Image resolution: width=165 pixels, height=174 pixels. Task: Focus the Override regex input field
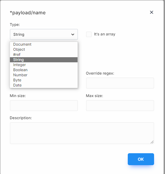coord(120,83)
